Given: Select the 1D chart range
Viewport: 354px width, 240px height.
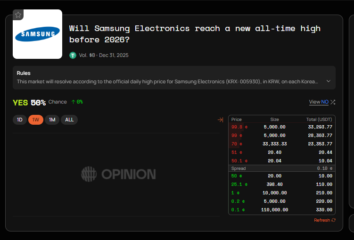Looking at the screenshot, I should (x=20, y=120).
